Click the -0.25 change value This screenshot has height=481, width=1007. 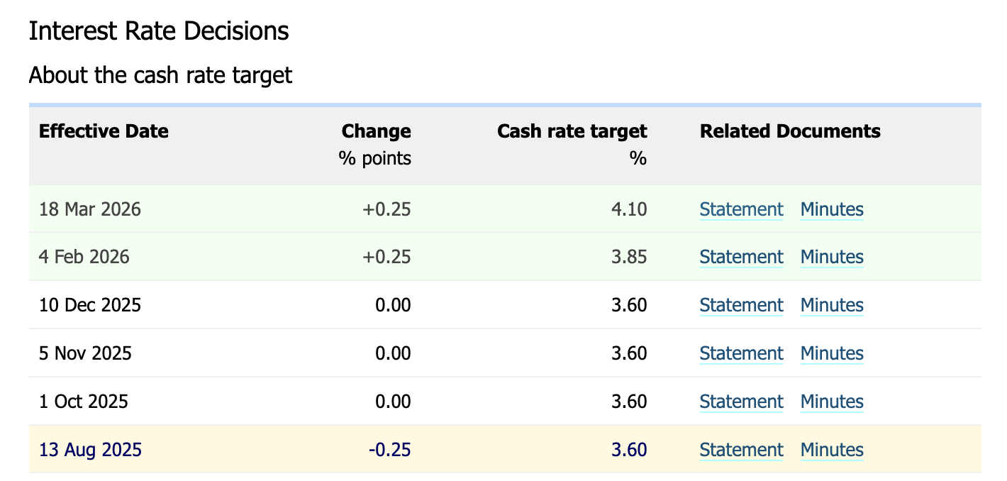pos(389,450)
